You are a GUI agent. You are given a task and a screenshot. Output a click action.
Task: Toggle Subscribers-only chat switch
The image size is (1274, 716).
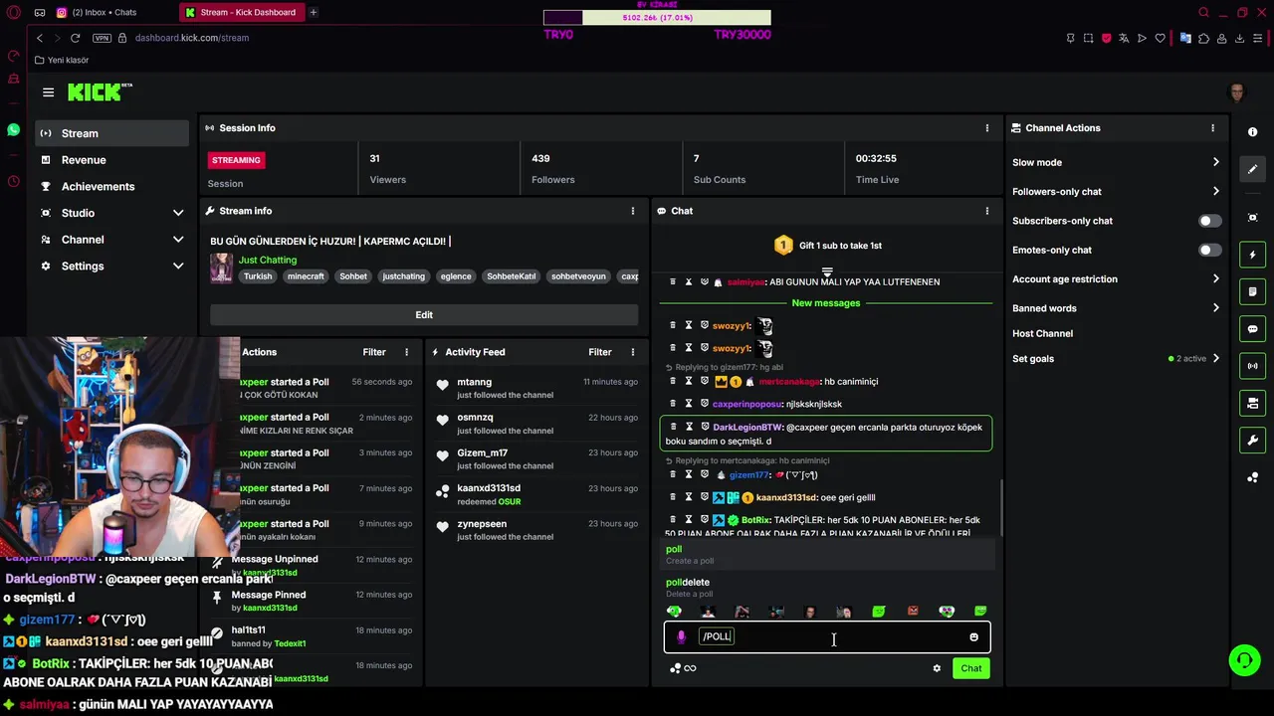coord(1209,221)
